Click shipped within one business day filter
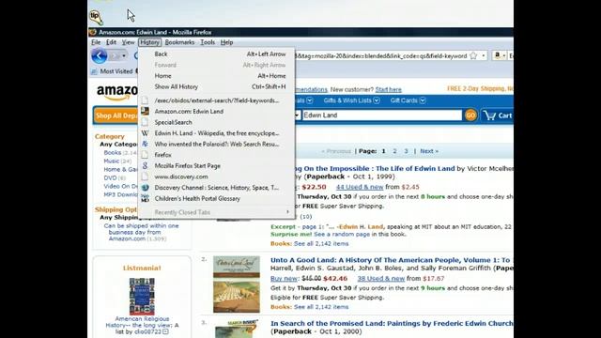The width and height of the screenshot is (601, 338). [x=141, y=232]
